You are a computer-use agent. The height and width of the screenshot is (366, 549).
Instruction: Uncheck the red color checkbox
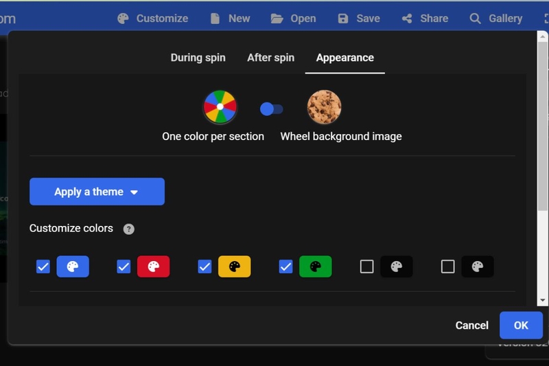(124, 266)
